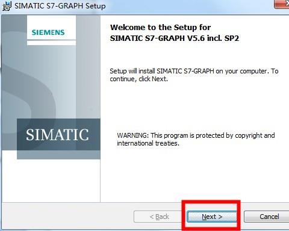Click the WARNING copyright notice text
Screen dimensions: 289x231
tap(196, 139)
